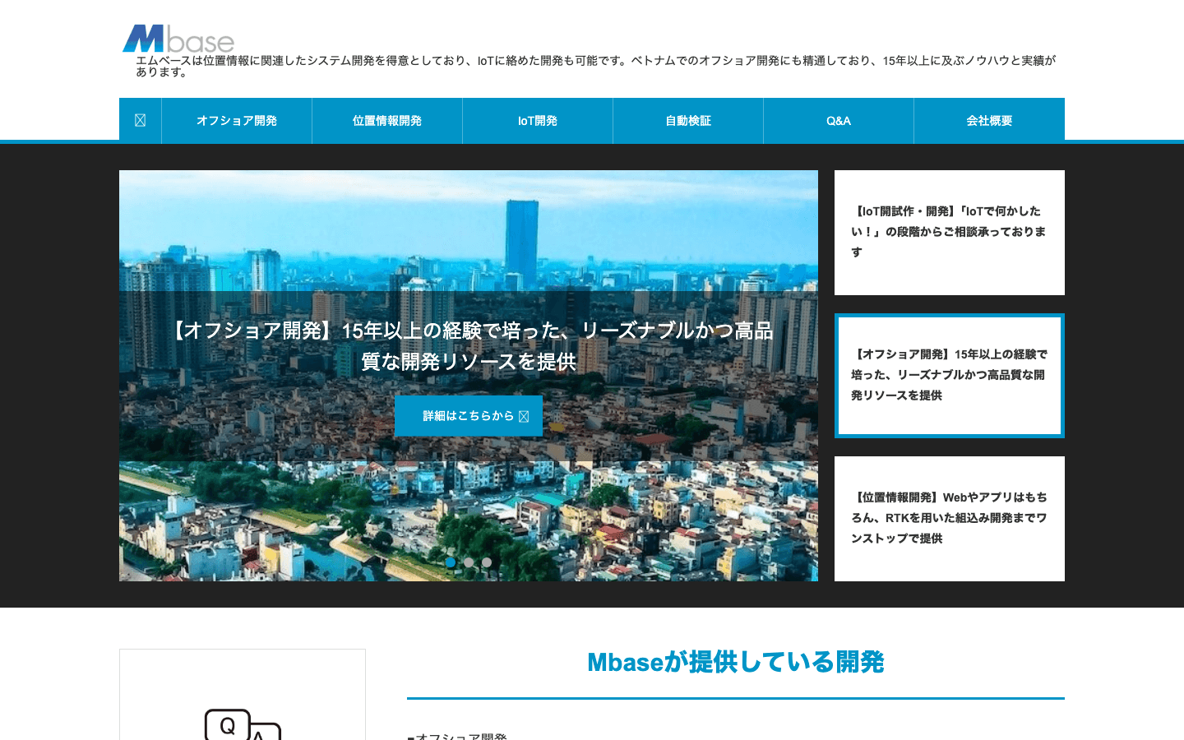
Task: Select the IoT開発 menu item
Action: (538, 120)
